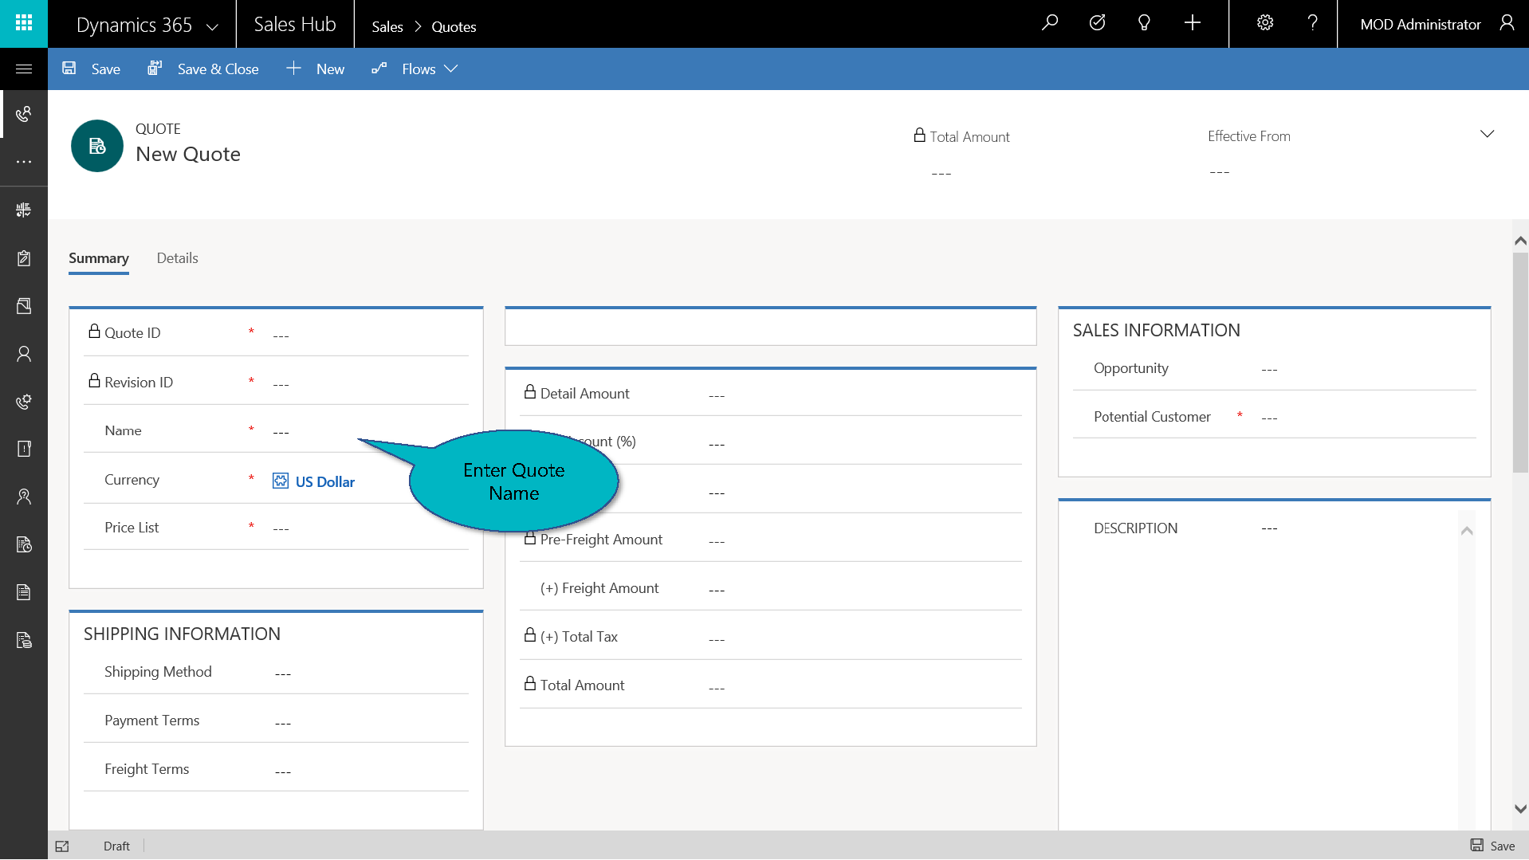
Task: Open the task flow checkmark icon
Action: tap(1097, 23)
